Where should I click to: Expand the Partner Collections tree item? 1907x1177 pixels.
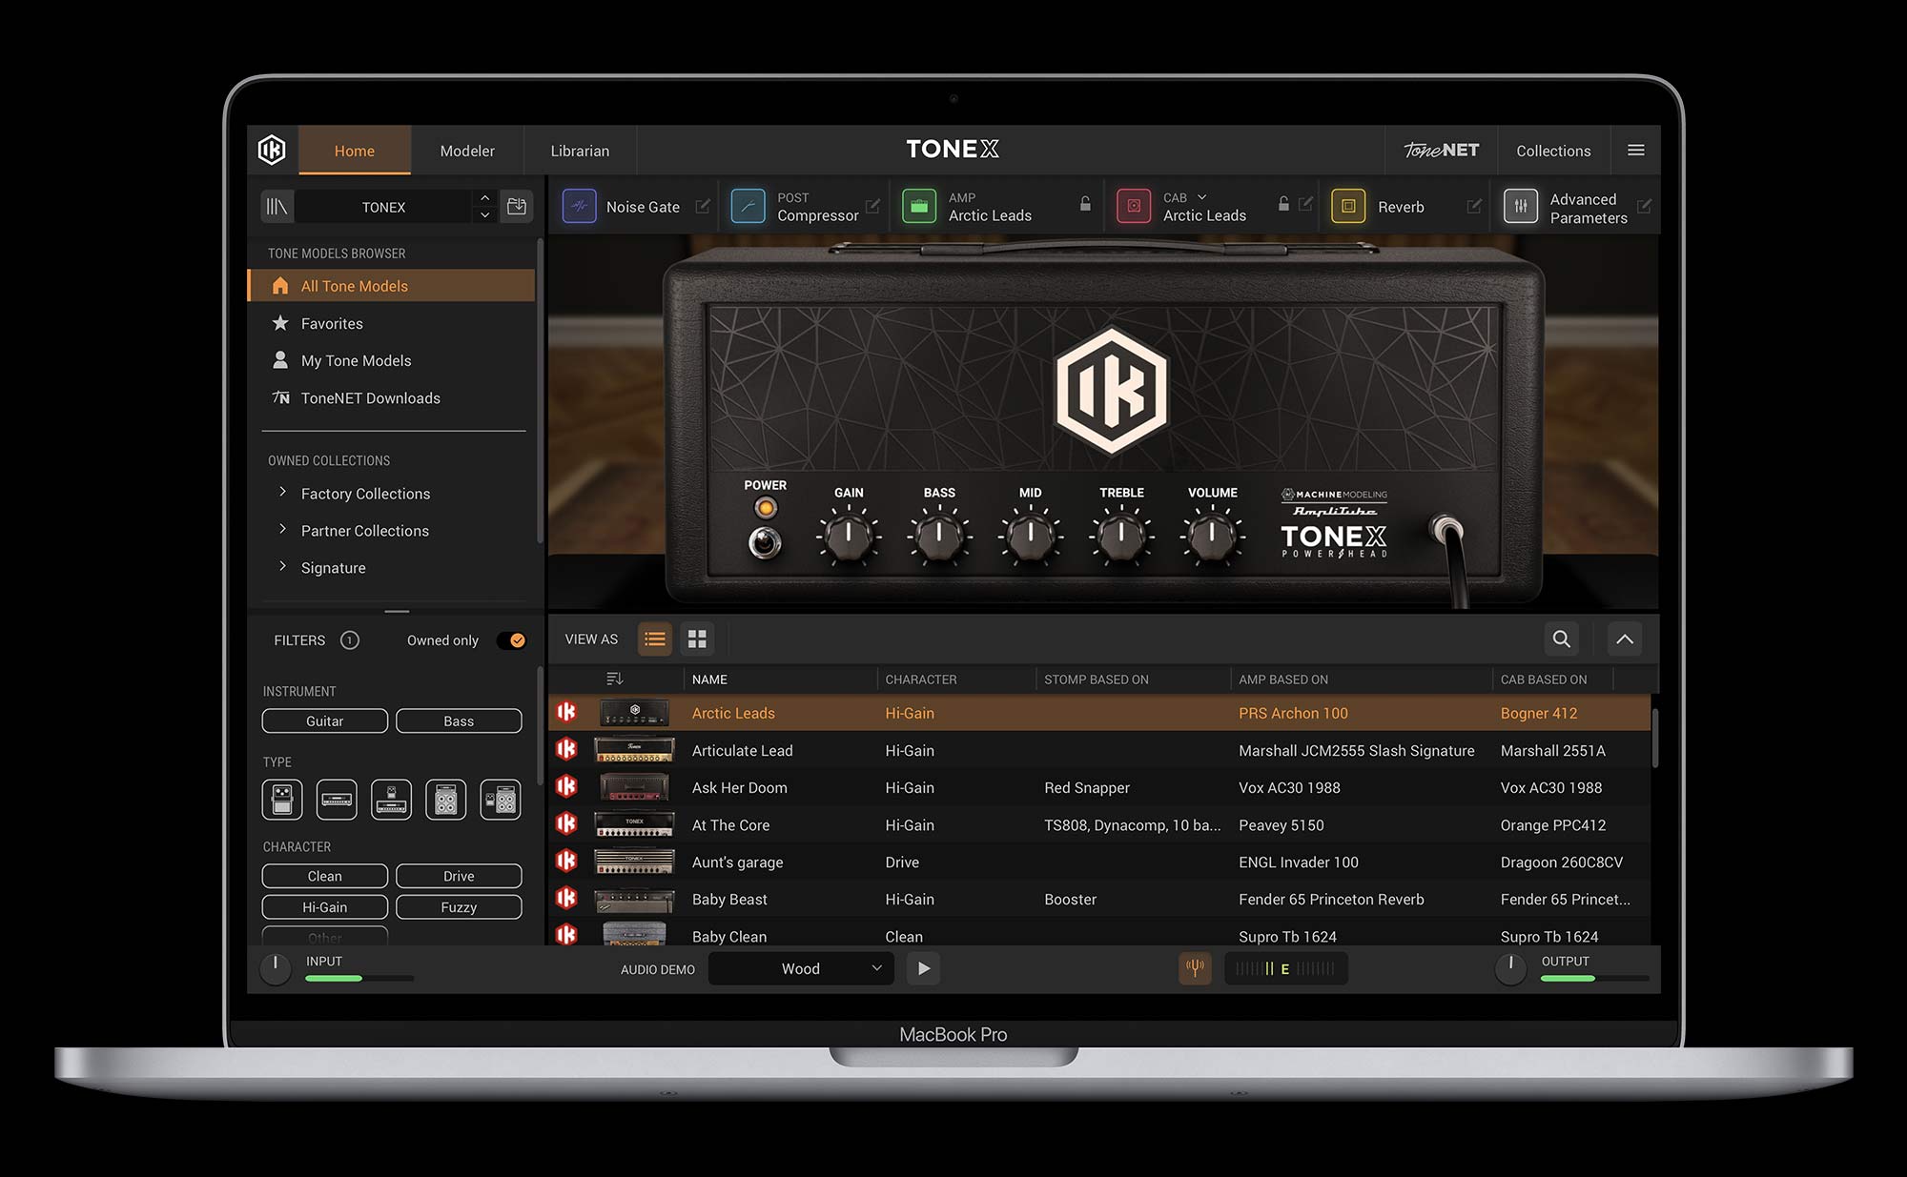[282, 530]
